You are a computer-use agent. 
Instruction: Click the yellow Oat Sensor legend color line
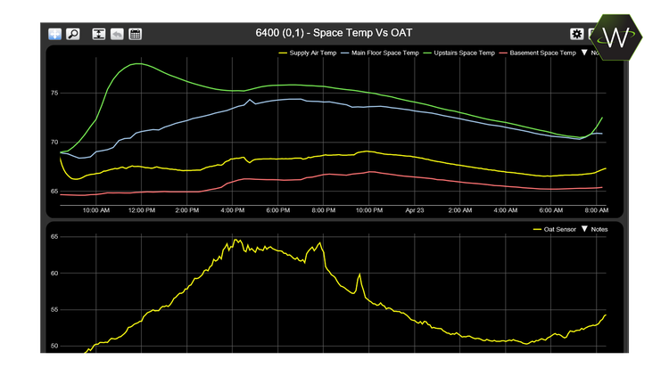[x=536, y=230]
